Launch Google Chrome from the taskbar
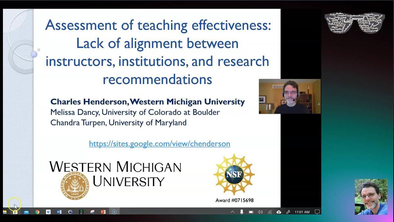The width and height of the screenshot is (394, 222). pos(37,212)
